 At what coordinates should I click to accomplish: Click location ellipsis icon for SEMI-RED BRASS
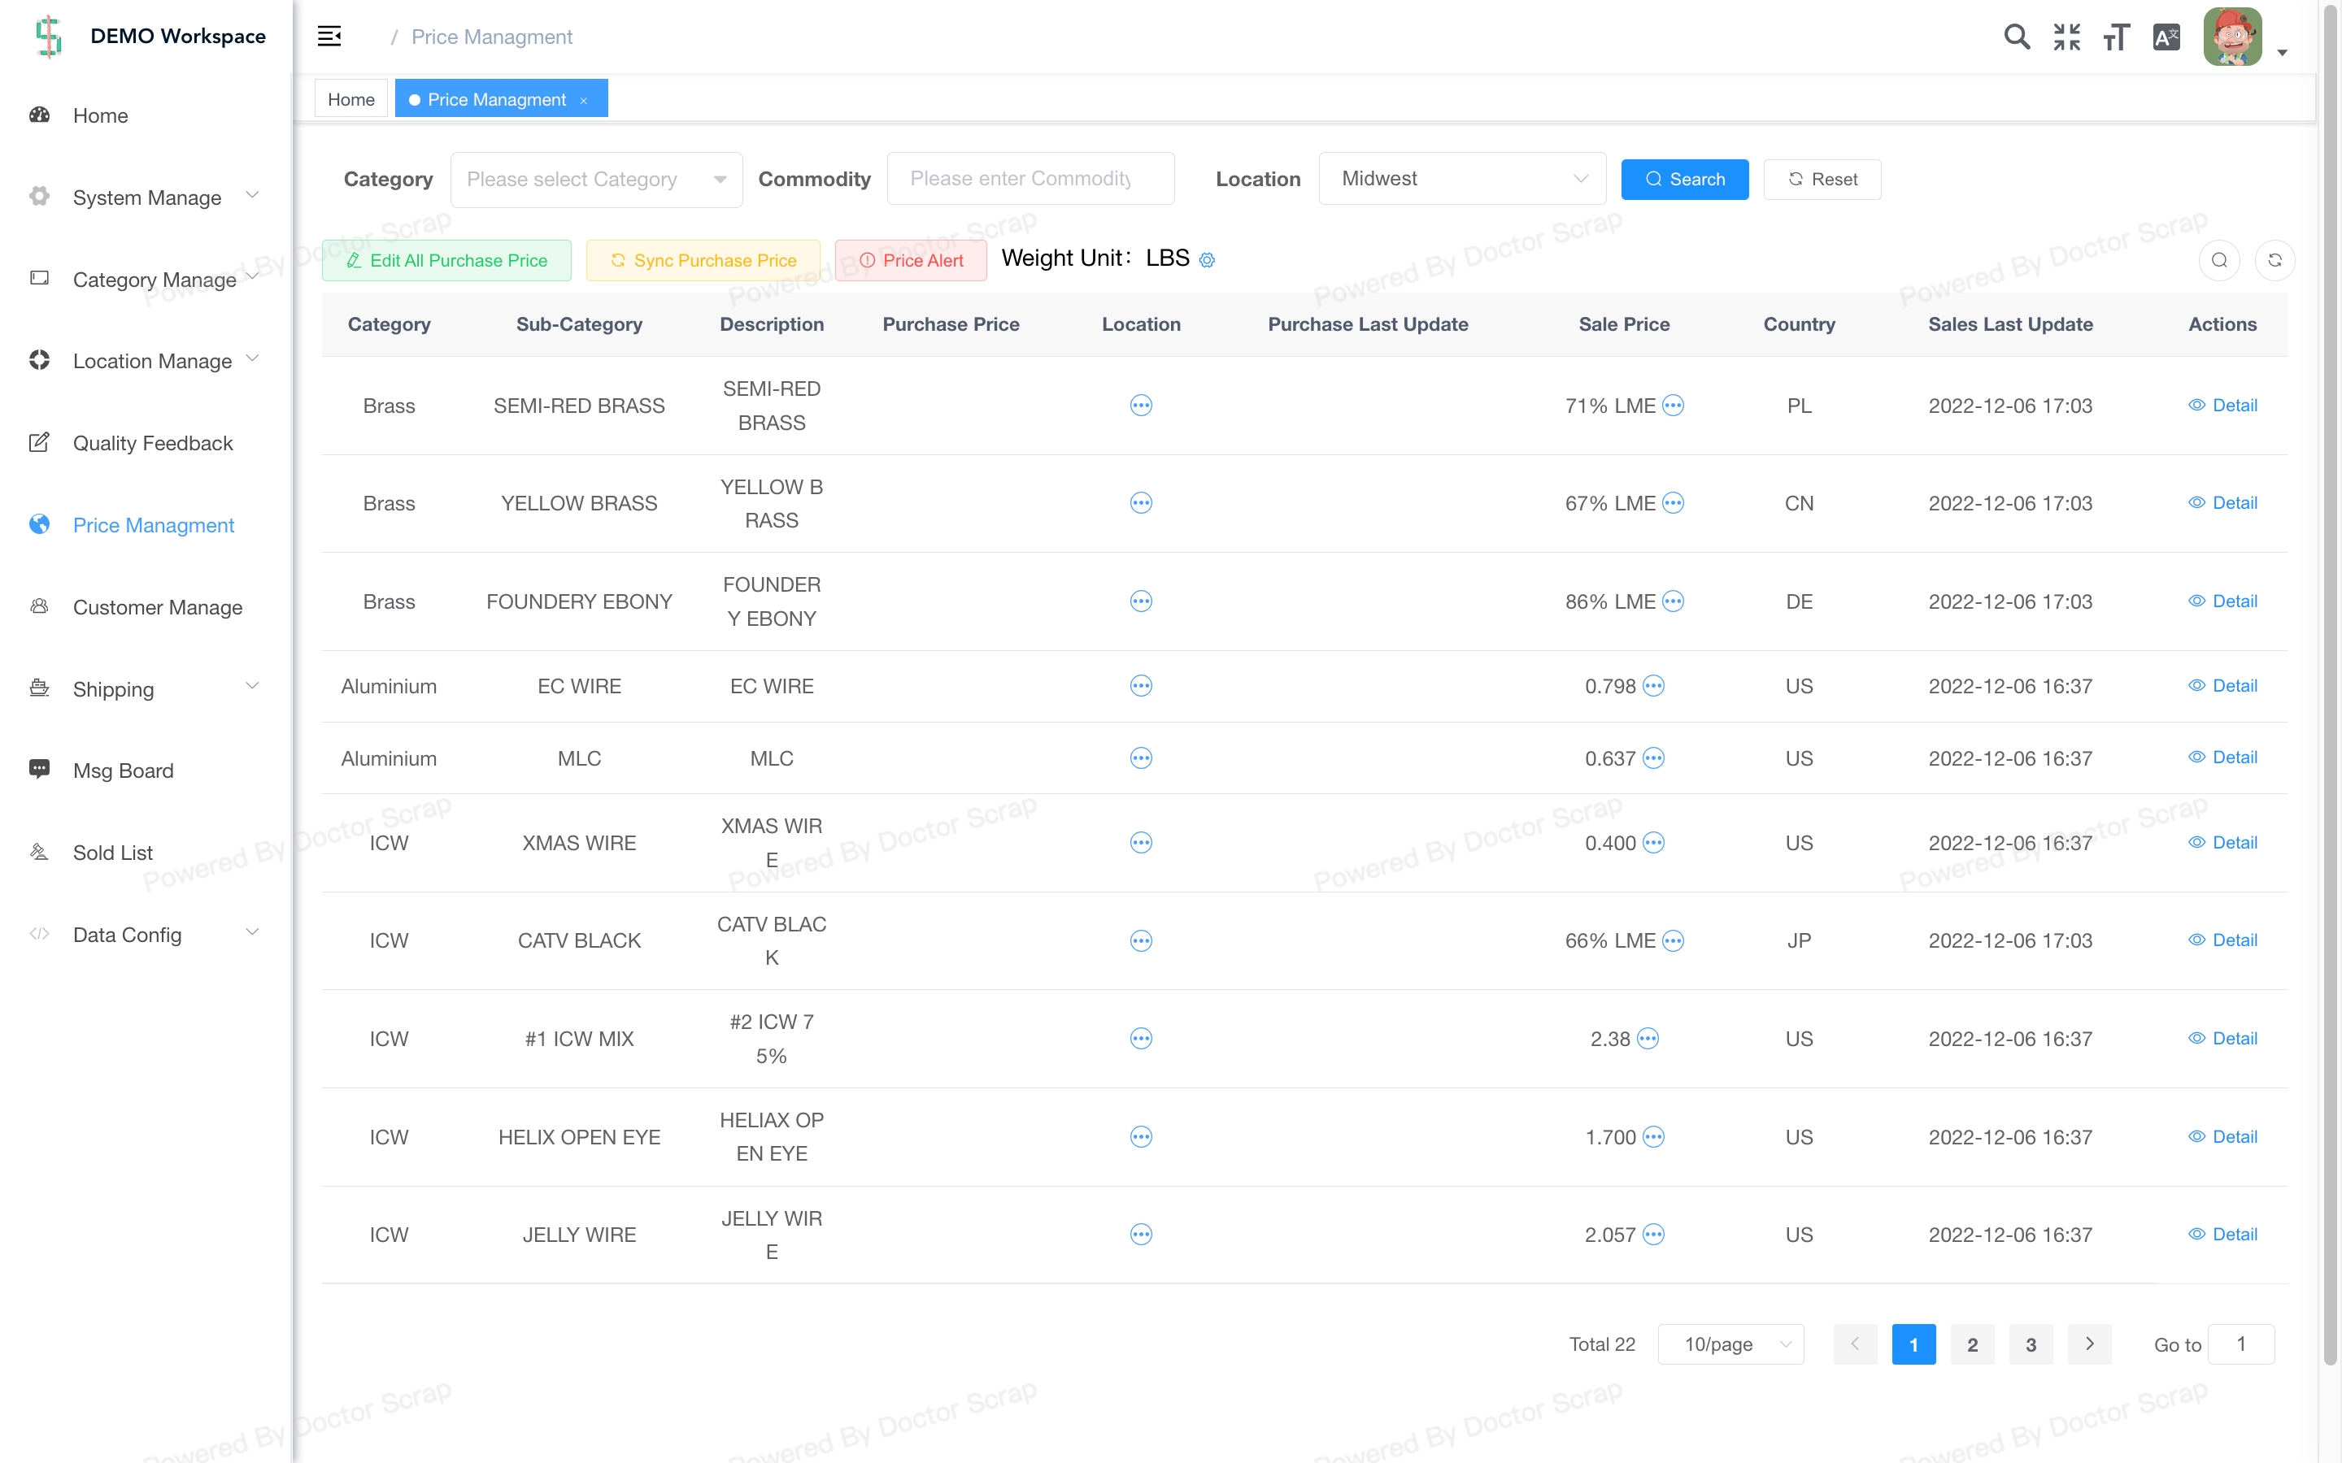(1141, 406)
